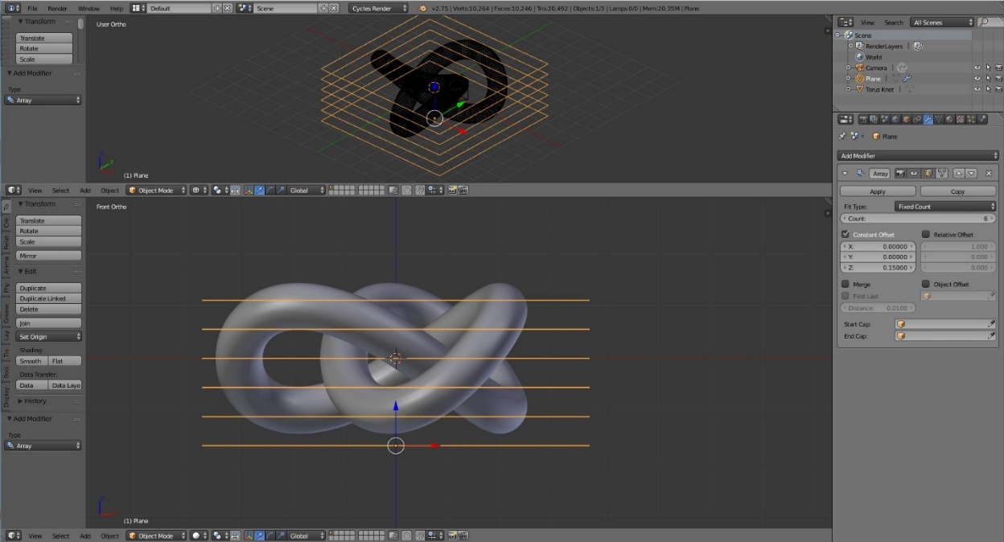Viewport: 1004px width, 542px height.
Task: Click the Z constant offset value field
Action: click(878, 268)
